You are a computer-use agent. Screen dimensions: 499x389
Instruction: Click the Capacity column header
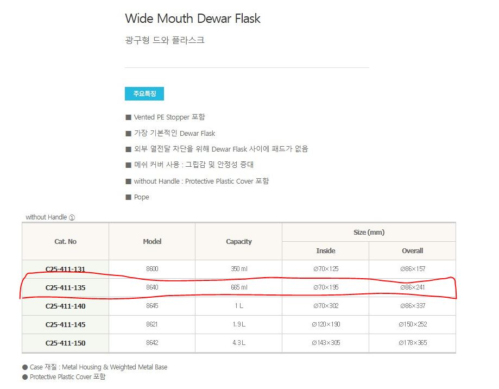pyautogui.click(x=239, y=241)
